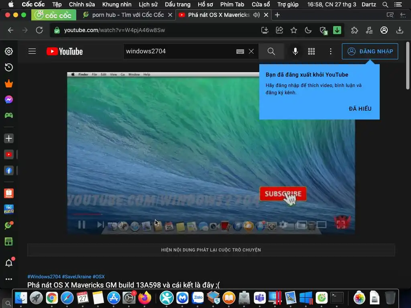The height and width of the screenshot is (308, 411).
Task: Click the page scrollbar thumb
Action: point(408,65)
